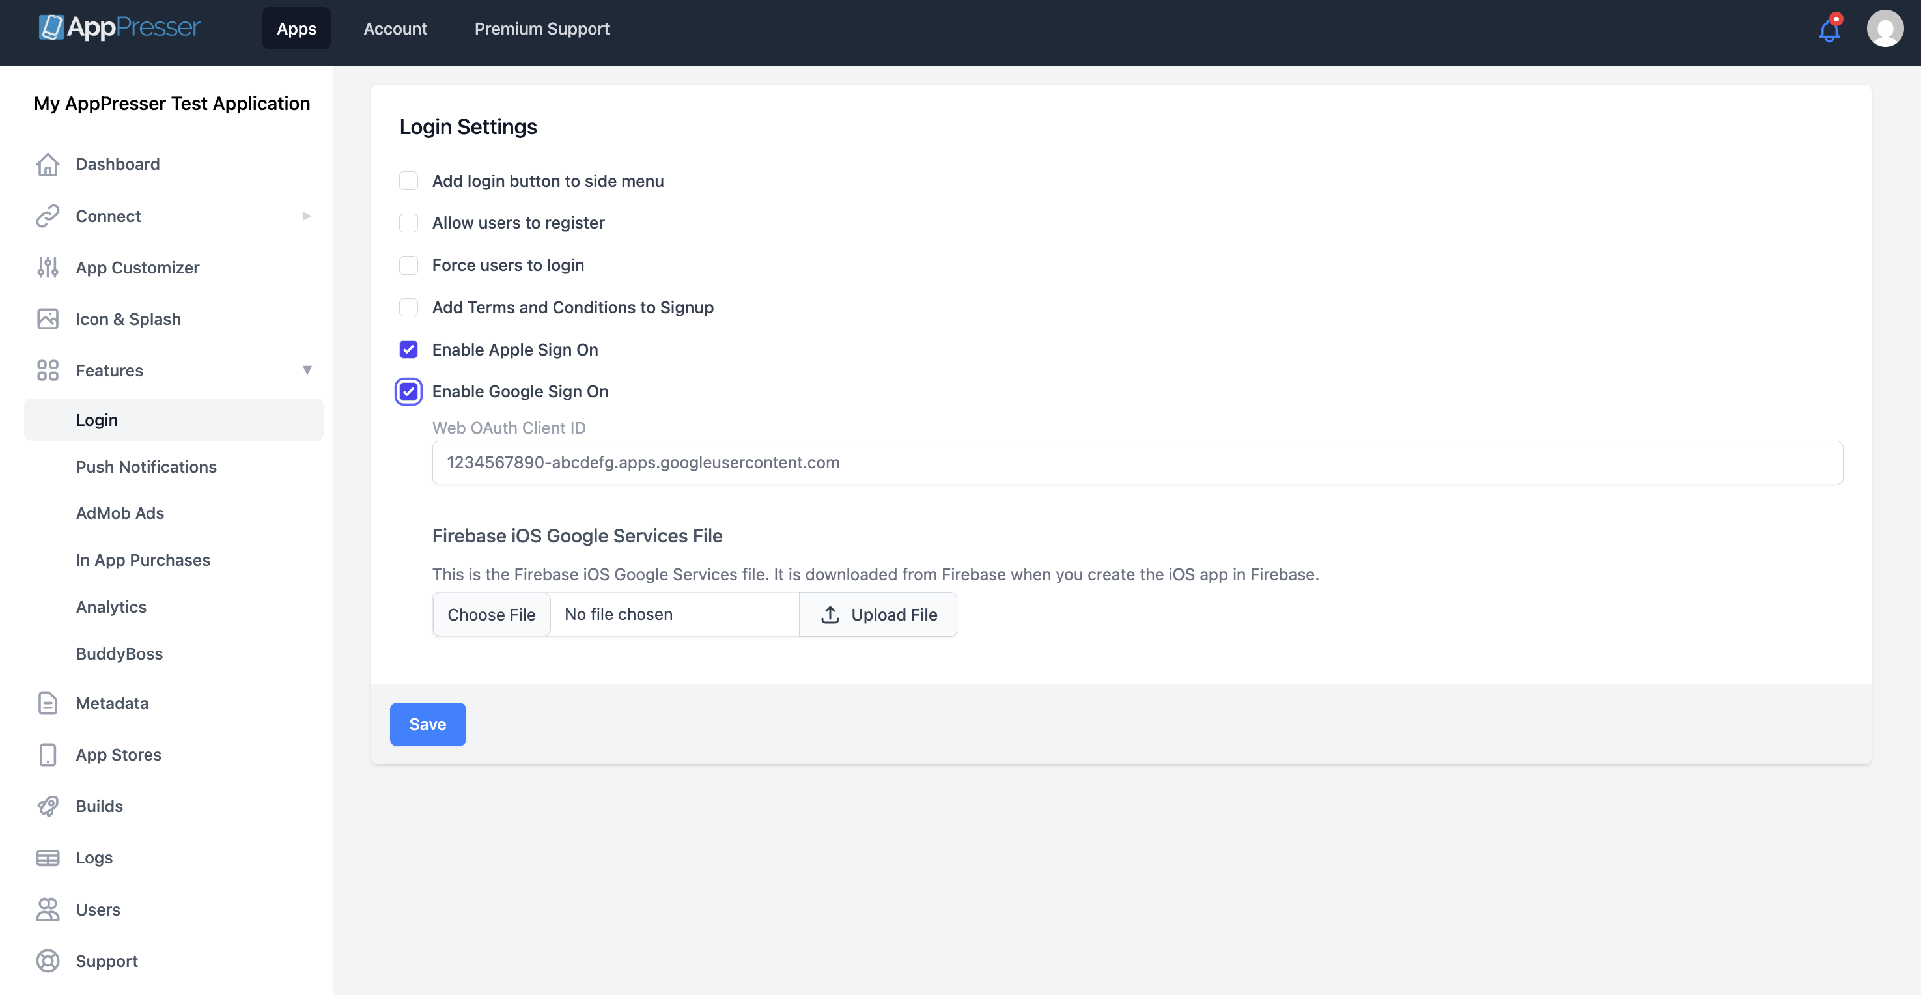Click the AppPresser logo
Image resolution: width=1921 pixels, height=995 pixels.
(119, 27)
